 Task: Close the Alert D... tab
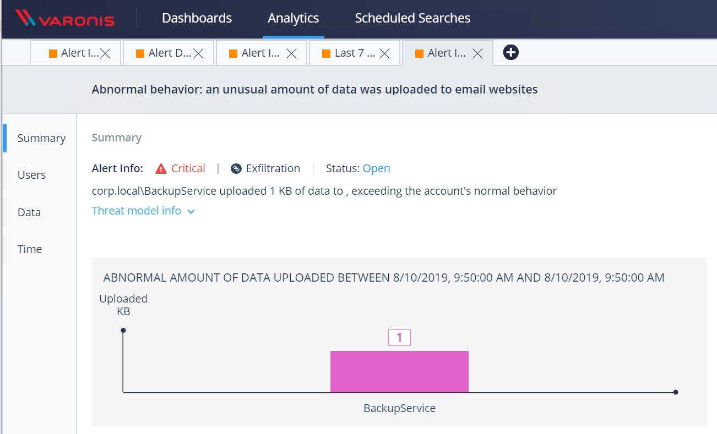198,53
